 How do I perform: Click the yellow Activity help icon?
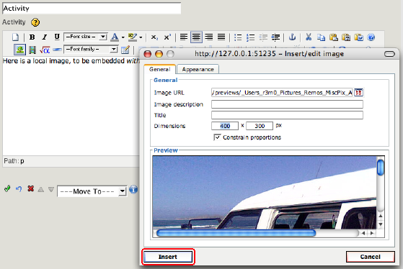35,22
